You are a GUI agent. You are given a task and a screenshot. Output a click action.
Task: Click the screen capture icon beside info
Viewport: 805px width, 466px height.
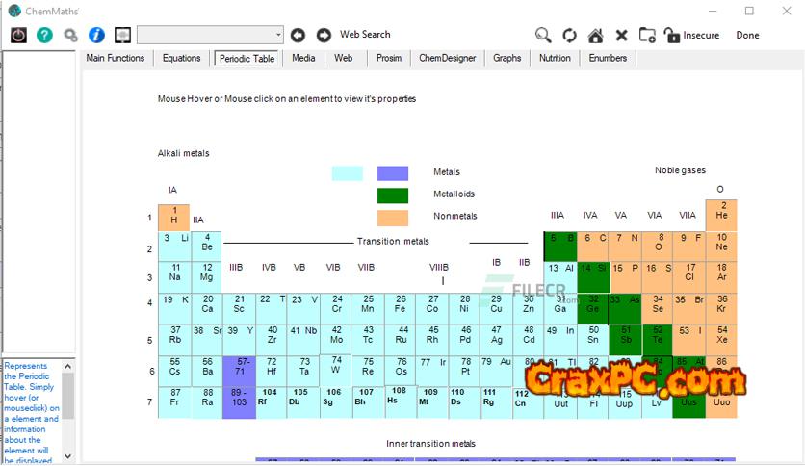click(122, 35)
